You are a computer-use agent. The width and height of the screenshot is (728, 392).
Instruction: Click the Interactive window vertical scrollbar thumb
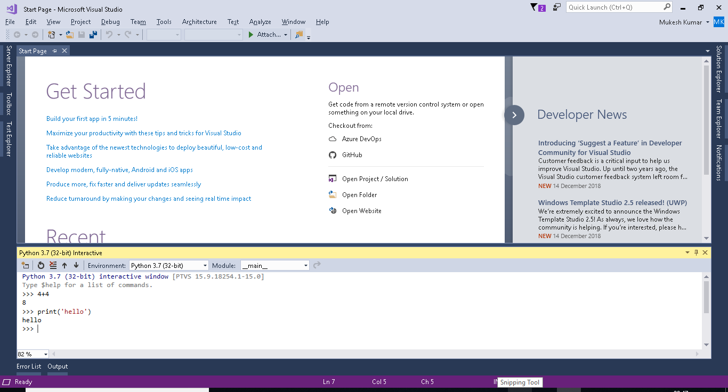click(707, 297)
